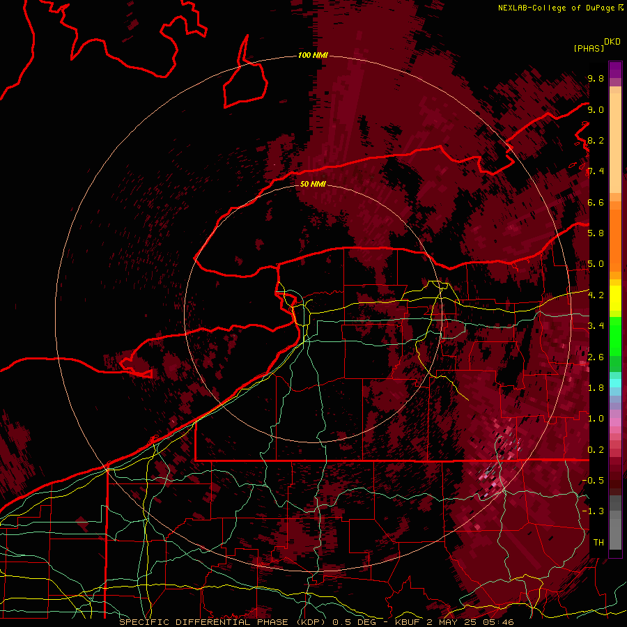Pick the orange segment of the color bar
The image size is (627, 627).
point(615,240)
